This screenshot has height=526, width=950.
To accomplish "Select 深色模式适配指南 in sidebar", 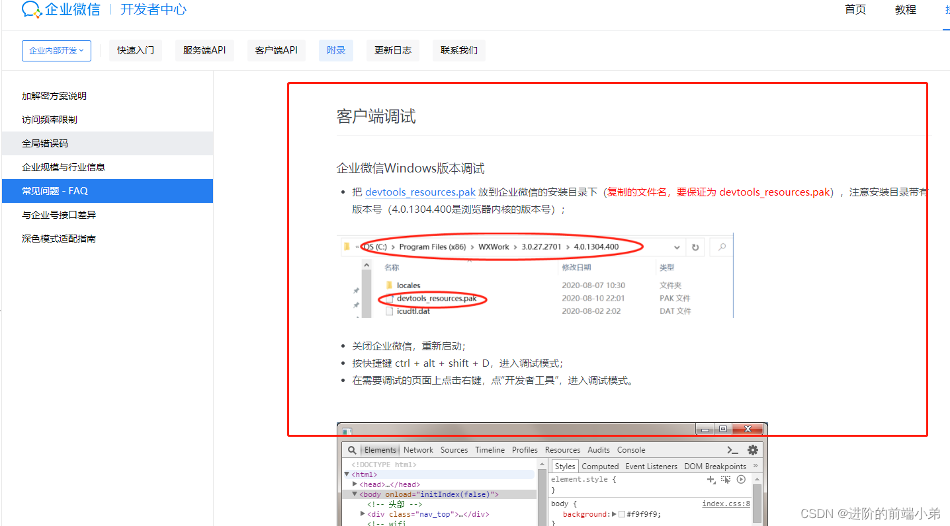I will point(107,239).
